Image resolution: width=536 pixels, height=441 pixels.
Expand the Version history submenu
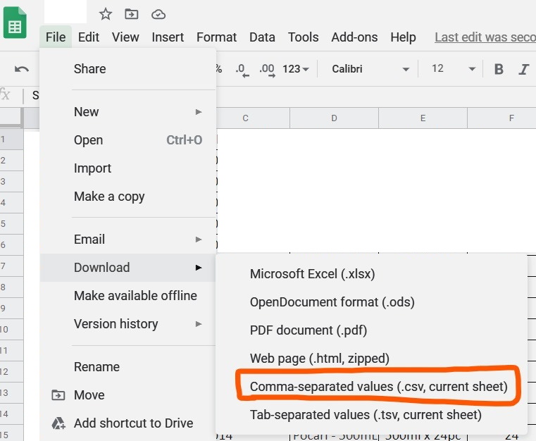tap(128, 324)
